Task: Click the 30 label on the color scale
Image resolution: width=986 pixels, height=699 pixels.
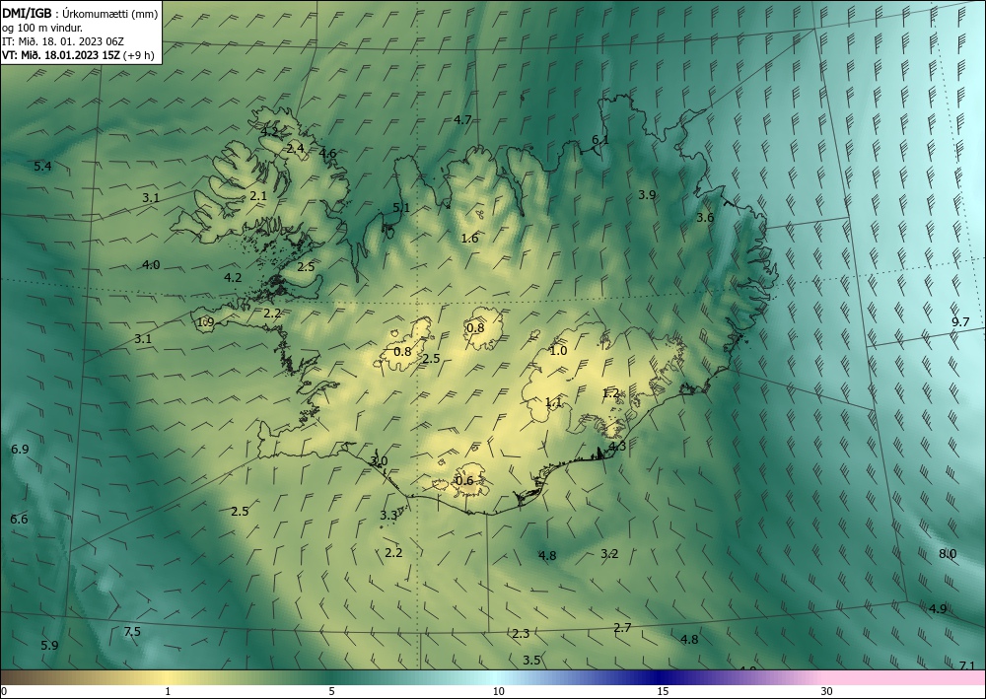Action: 827,692
